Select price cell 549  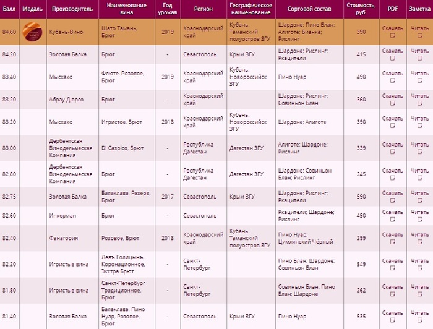point(361,264)
